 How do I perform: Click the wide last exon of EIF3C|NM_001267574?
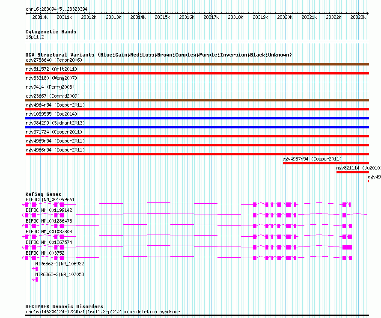coord(347,247)
